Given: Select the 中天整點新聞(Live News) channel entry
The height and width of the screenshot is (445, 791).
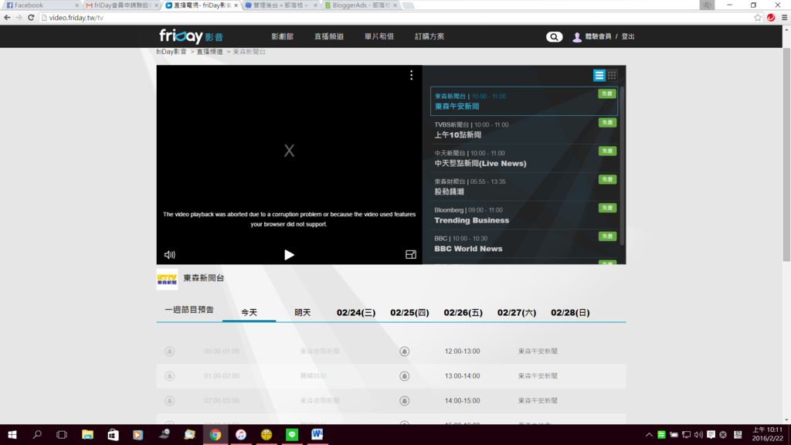Looking at the screenshot, I should 524,158.
